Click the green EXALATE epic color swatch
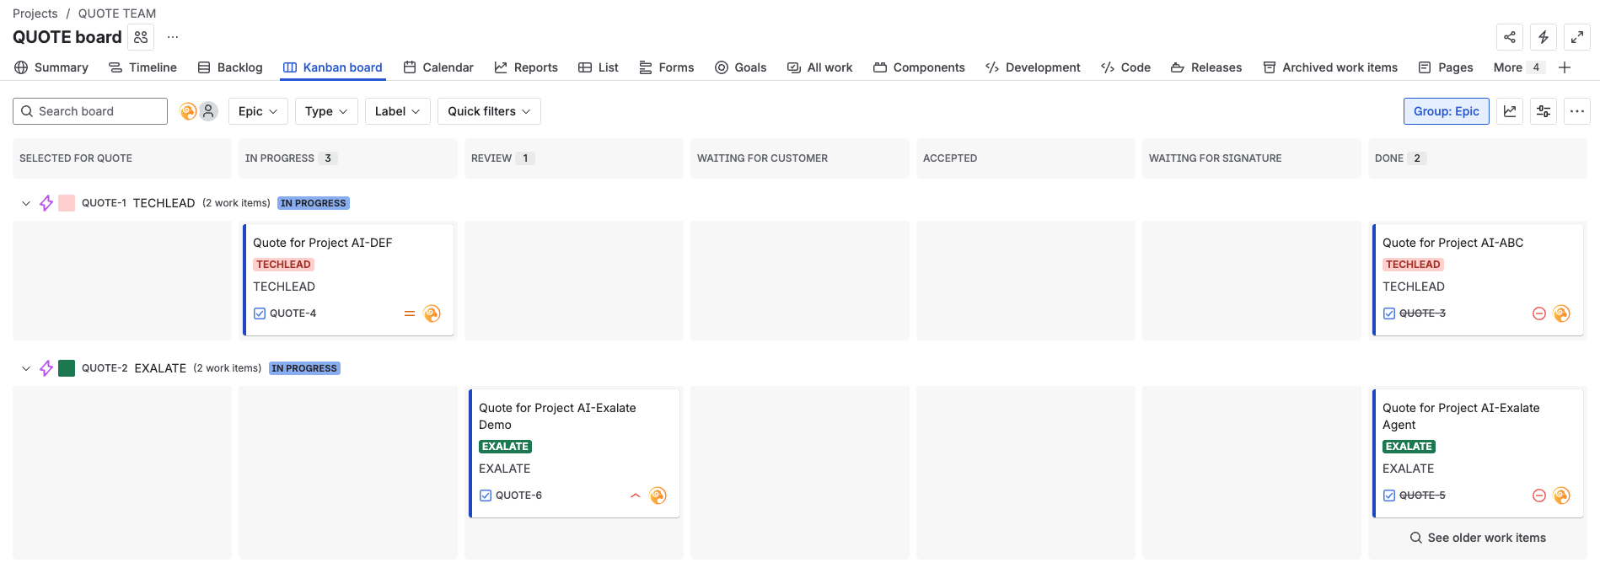Viewport: 1600px width, 584px height. tap(67, 368)
